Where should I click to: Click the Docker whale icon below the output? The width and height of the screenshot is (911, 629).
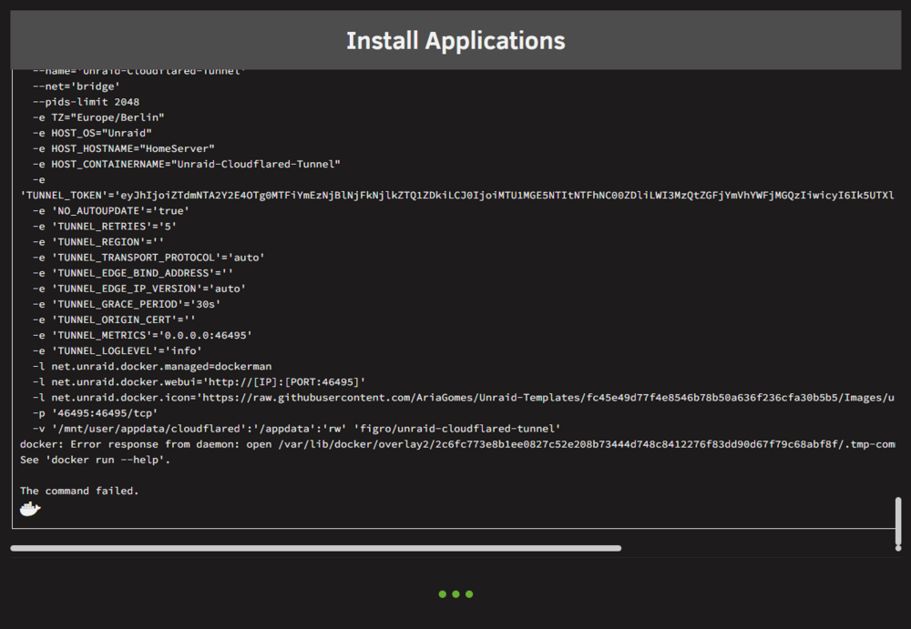[30, 510]
